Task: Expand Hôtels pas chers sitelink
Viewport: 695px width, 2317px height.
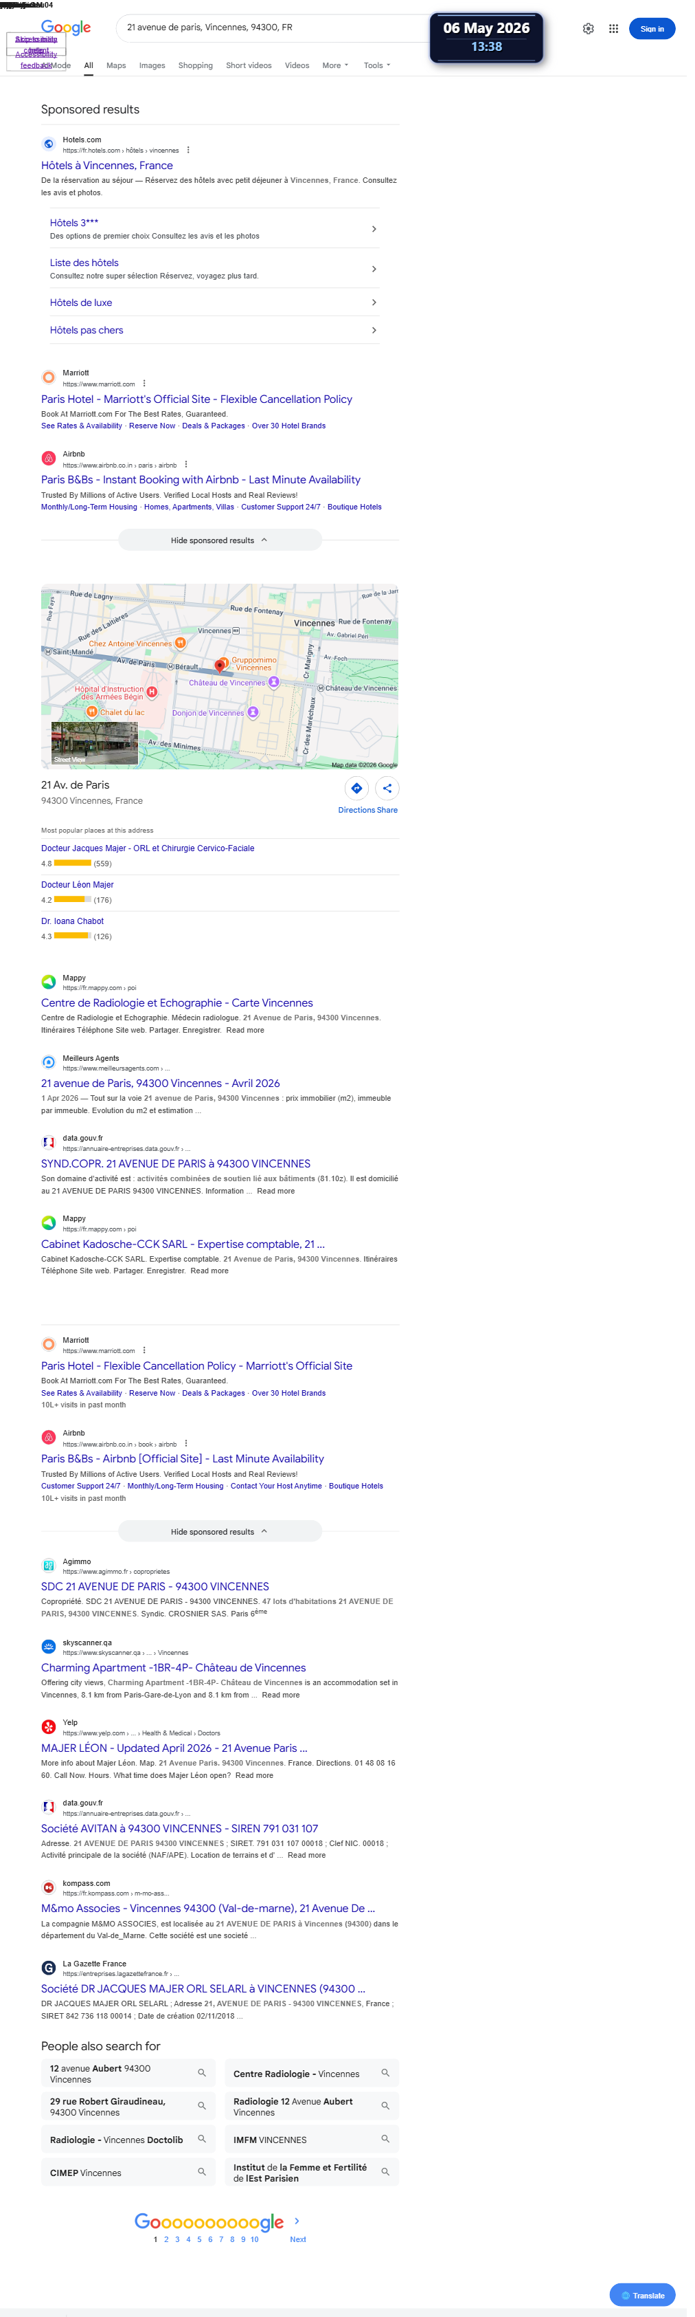Action: (374, 330)
